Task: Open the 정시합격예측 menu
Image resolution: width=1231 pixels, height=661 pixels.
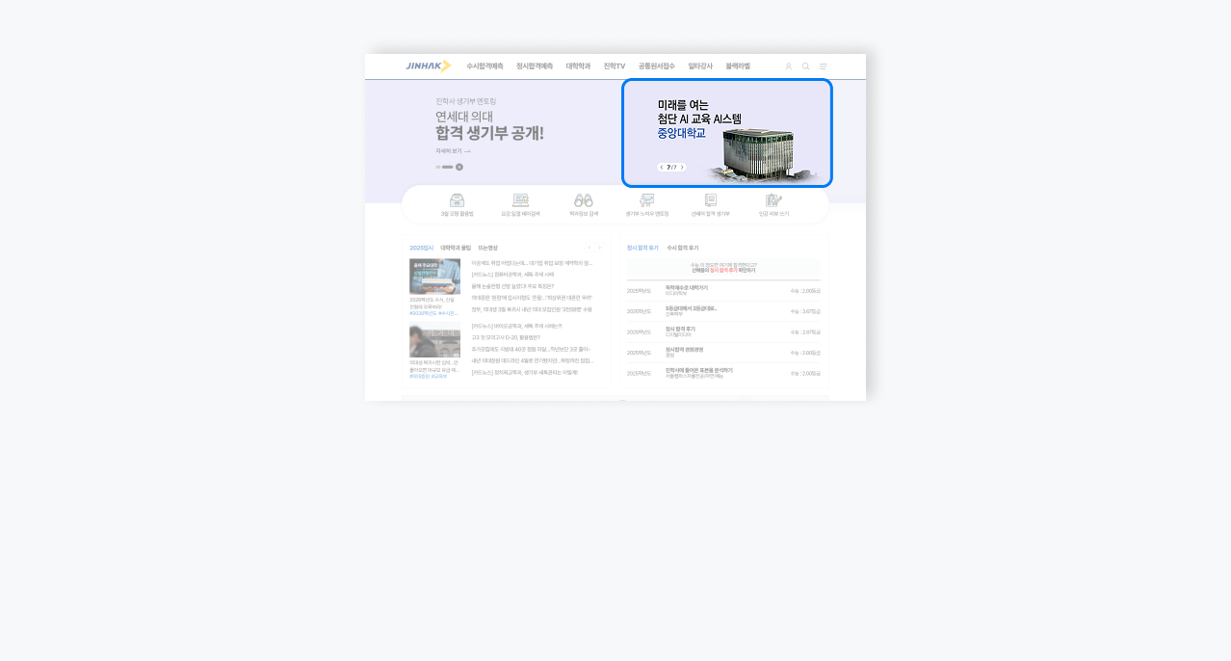Action: coord(535,66)
